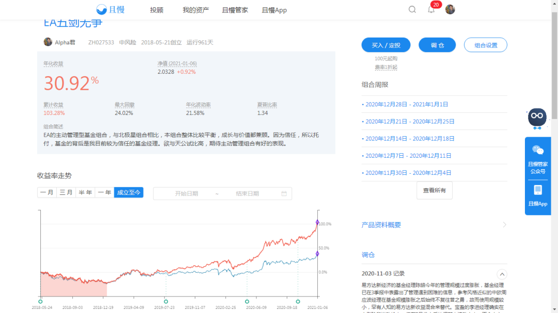
Task: Click the 净值 (2021-01-06) label
Action: [x=177, y=63]
